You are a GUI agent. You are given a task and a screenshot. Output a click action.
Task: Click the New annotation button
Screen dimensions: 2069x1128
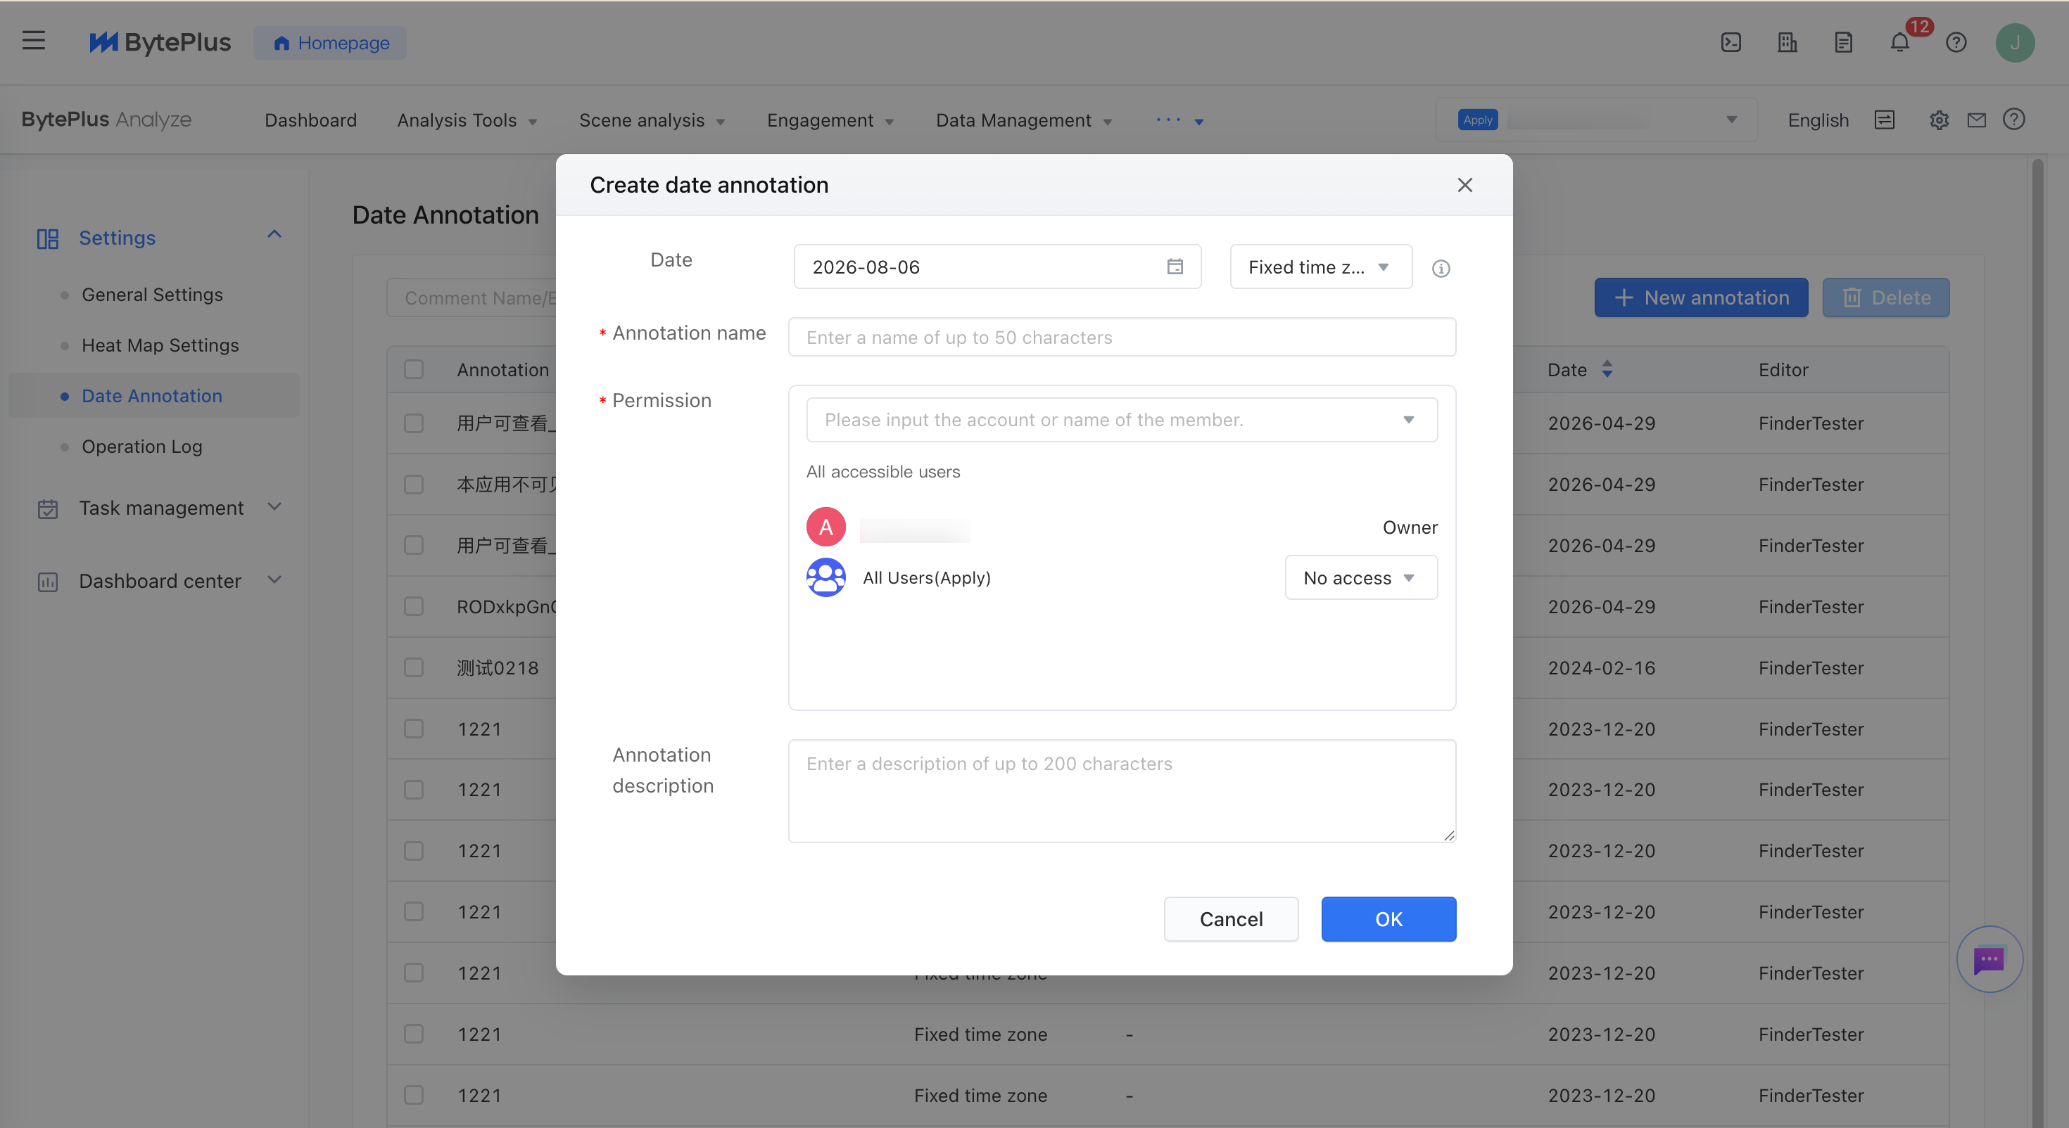click(1700, 298)
